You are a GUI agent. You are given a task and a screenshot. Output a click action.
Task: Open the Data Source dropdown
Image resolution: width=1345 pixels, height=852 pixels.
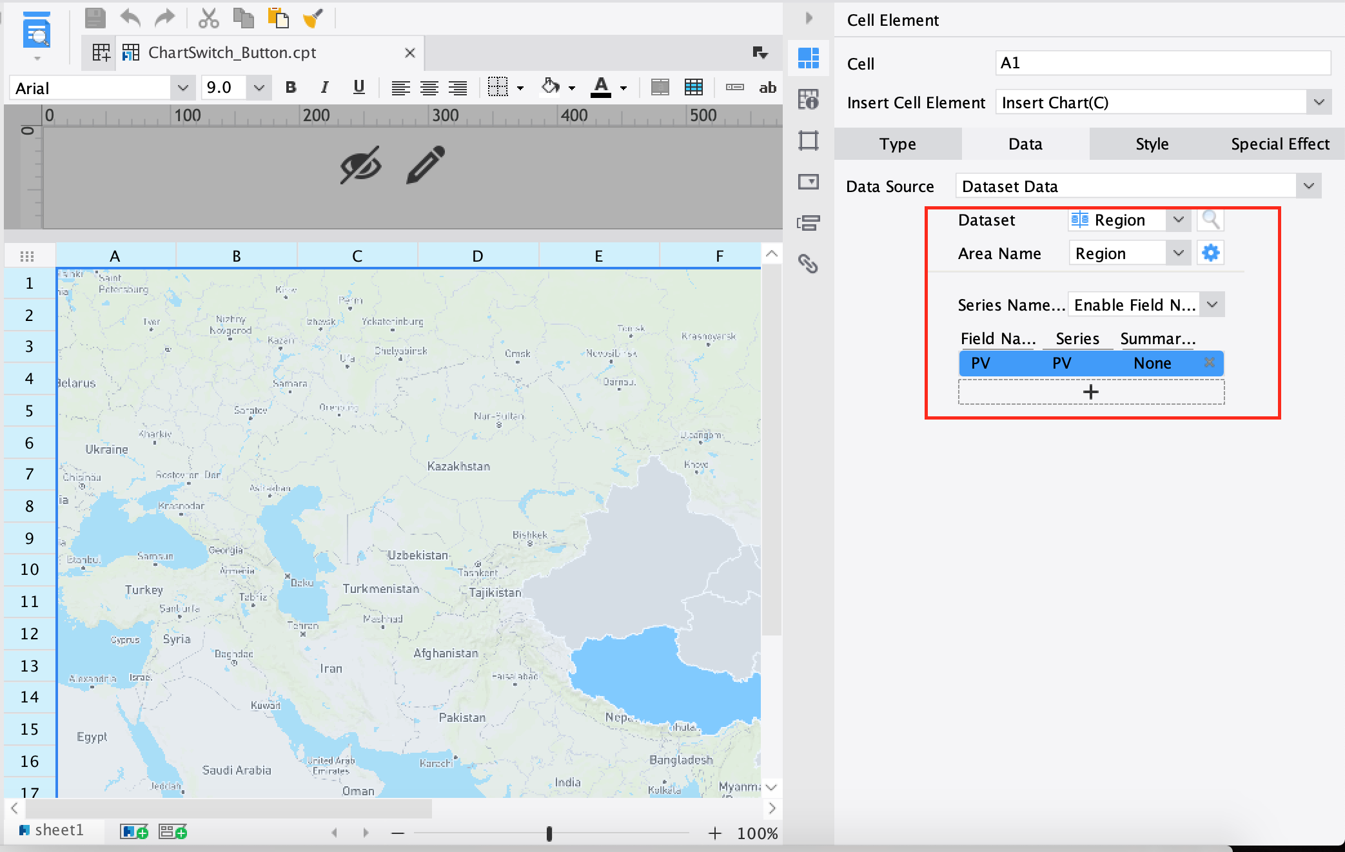tap(1308, 186)
